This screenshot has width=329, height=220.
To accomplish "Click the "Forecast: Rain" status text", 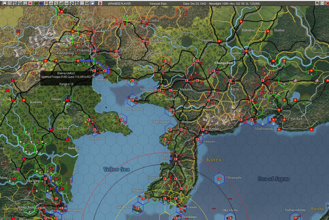I will point(158,4).
